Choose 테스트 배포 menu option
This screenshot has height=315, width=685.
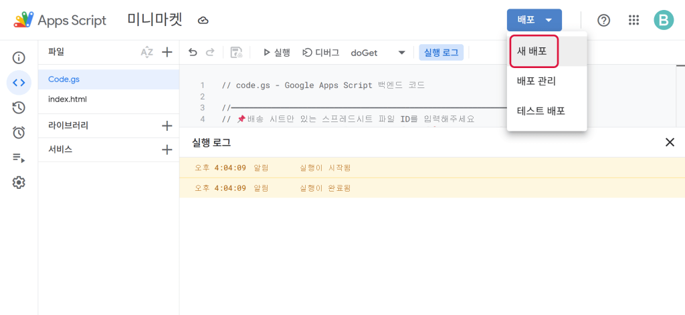(x=541, y=111)
